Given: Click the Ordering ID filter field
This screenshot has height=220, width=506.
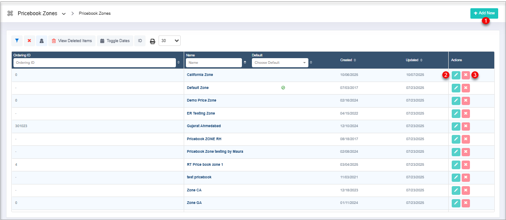Looking at the screenshot, I should point(94,63).
